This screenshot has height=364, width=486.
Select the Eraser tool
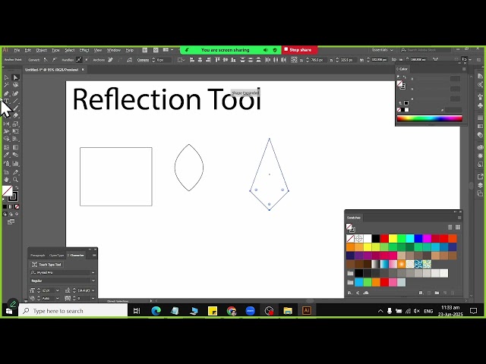(15, 116)
